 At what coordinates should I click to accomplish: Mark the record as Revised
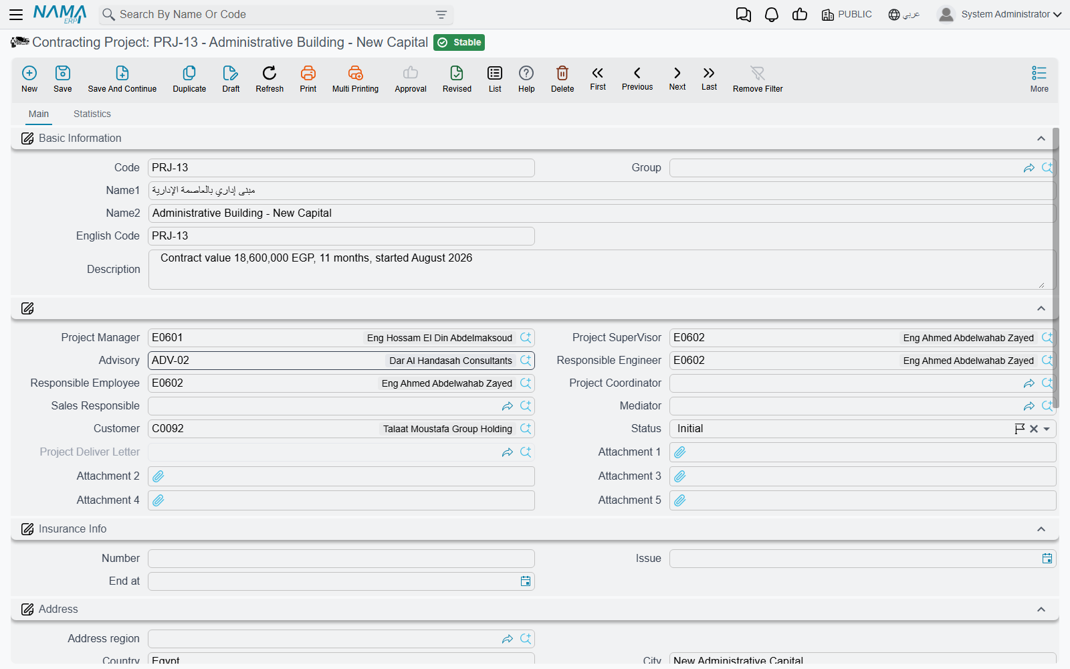click(x=457, y=79)
